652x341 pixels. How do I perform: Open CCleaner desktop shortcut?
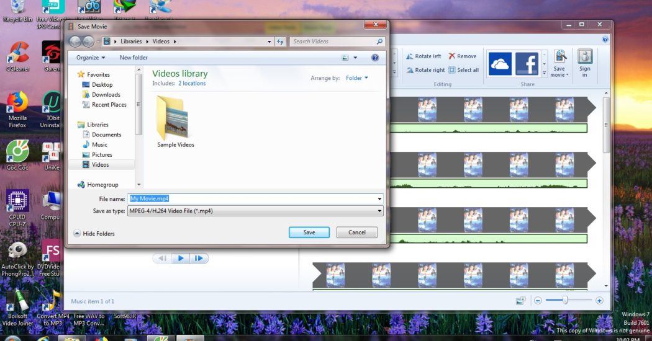click(x=17, y=57)
